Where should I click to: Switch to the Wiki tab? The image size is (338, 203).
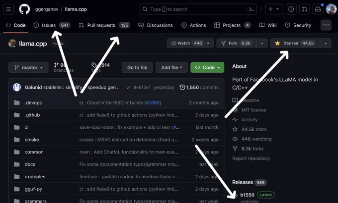pyautogui.click(x=268, y=25)
